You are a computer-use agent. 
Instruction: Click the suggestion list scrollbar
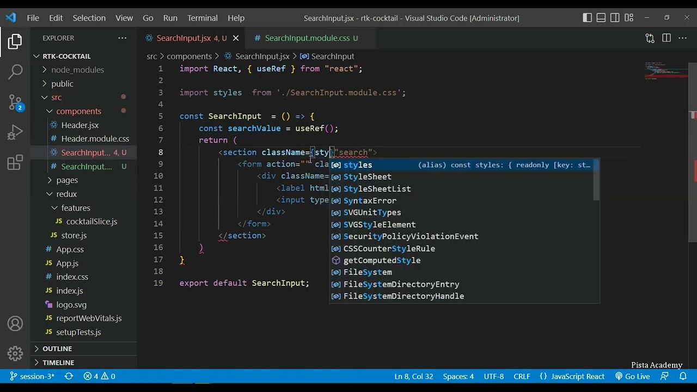[597, 180]
